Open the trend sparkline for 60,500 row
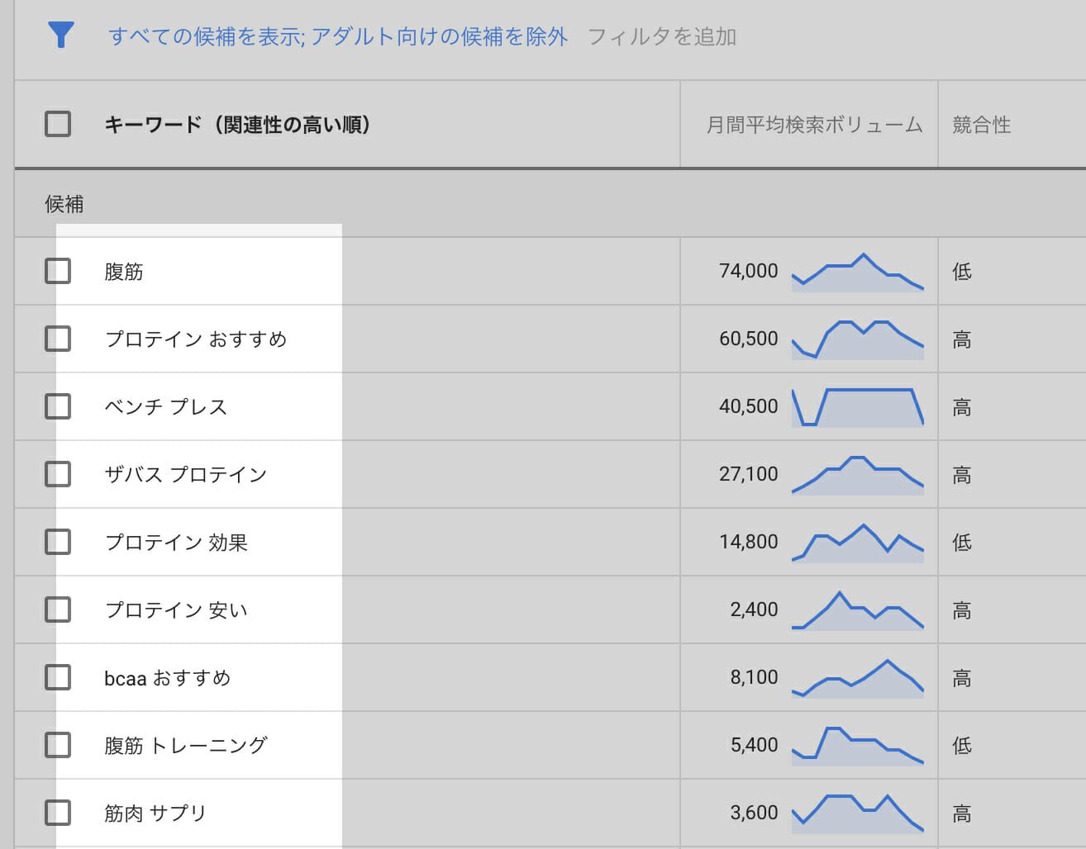 pyautogui.click(x=858, y=339)
